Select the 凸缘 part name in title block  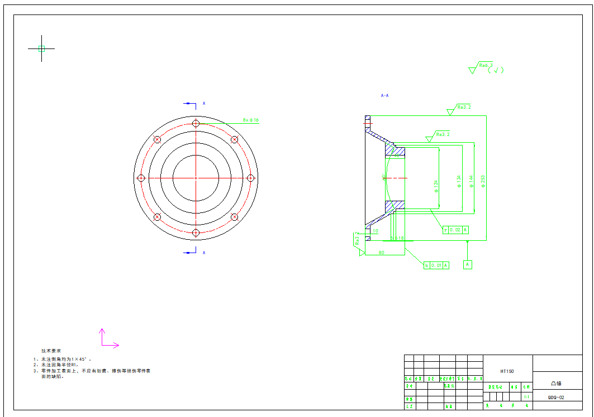click(x=556, y=384)
